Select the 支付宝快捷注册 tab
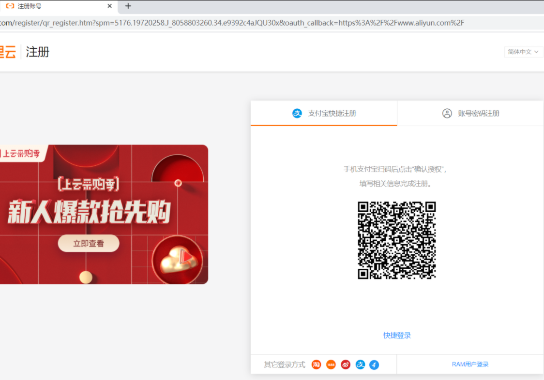The height and width of the screenshot is (380, 544). click(324, 114)
